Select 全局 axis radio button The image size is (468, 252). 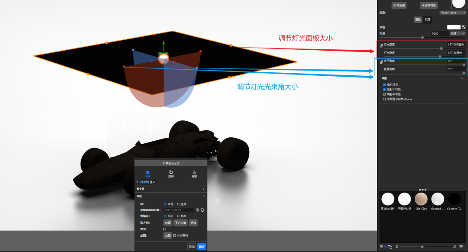coord(178,204)
